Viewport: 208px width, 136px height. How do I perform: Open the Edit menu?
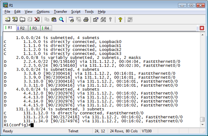tap(17, 12)
